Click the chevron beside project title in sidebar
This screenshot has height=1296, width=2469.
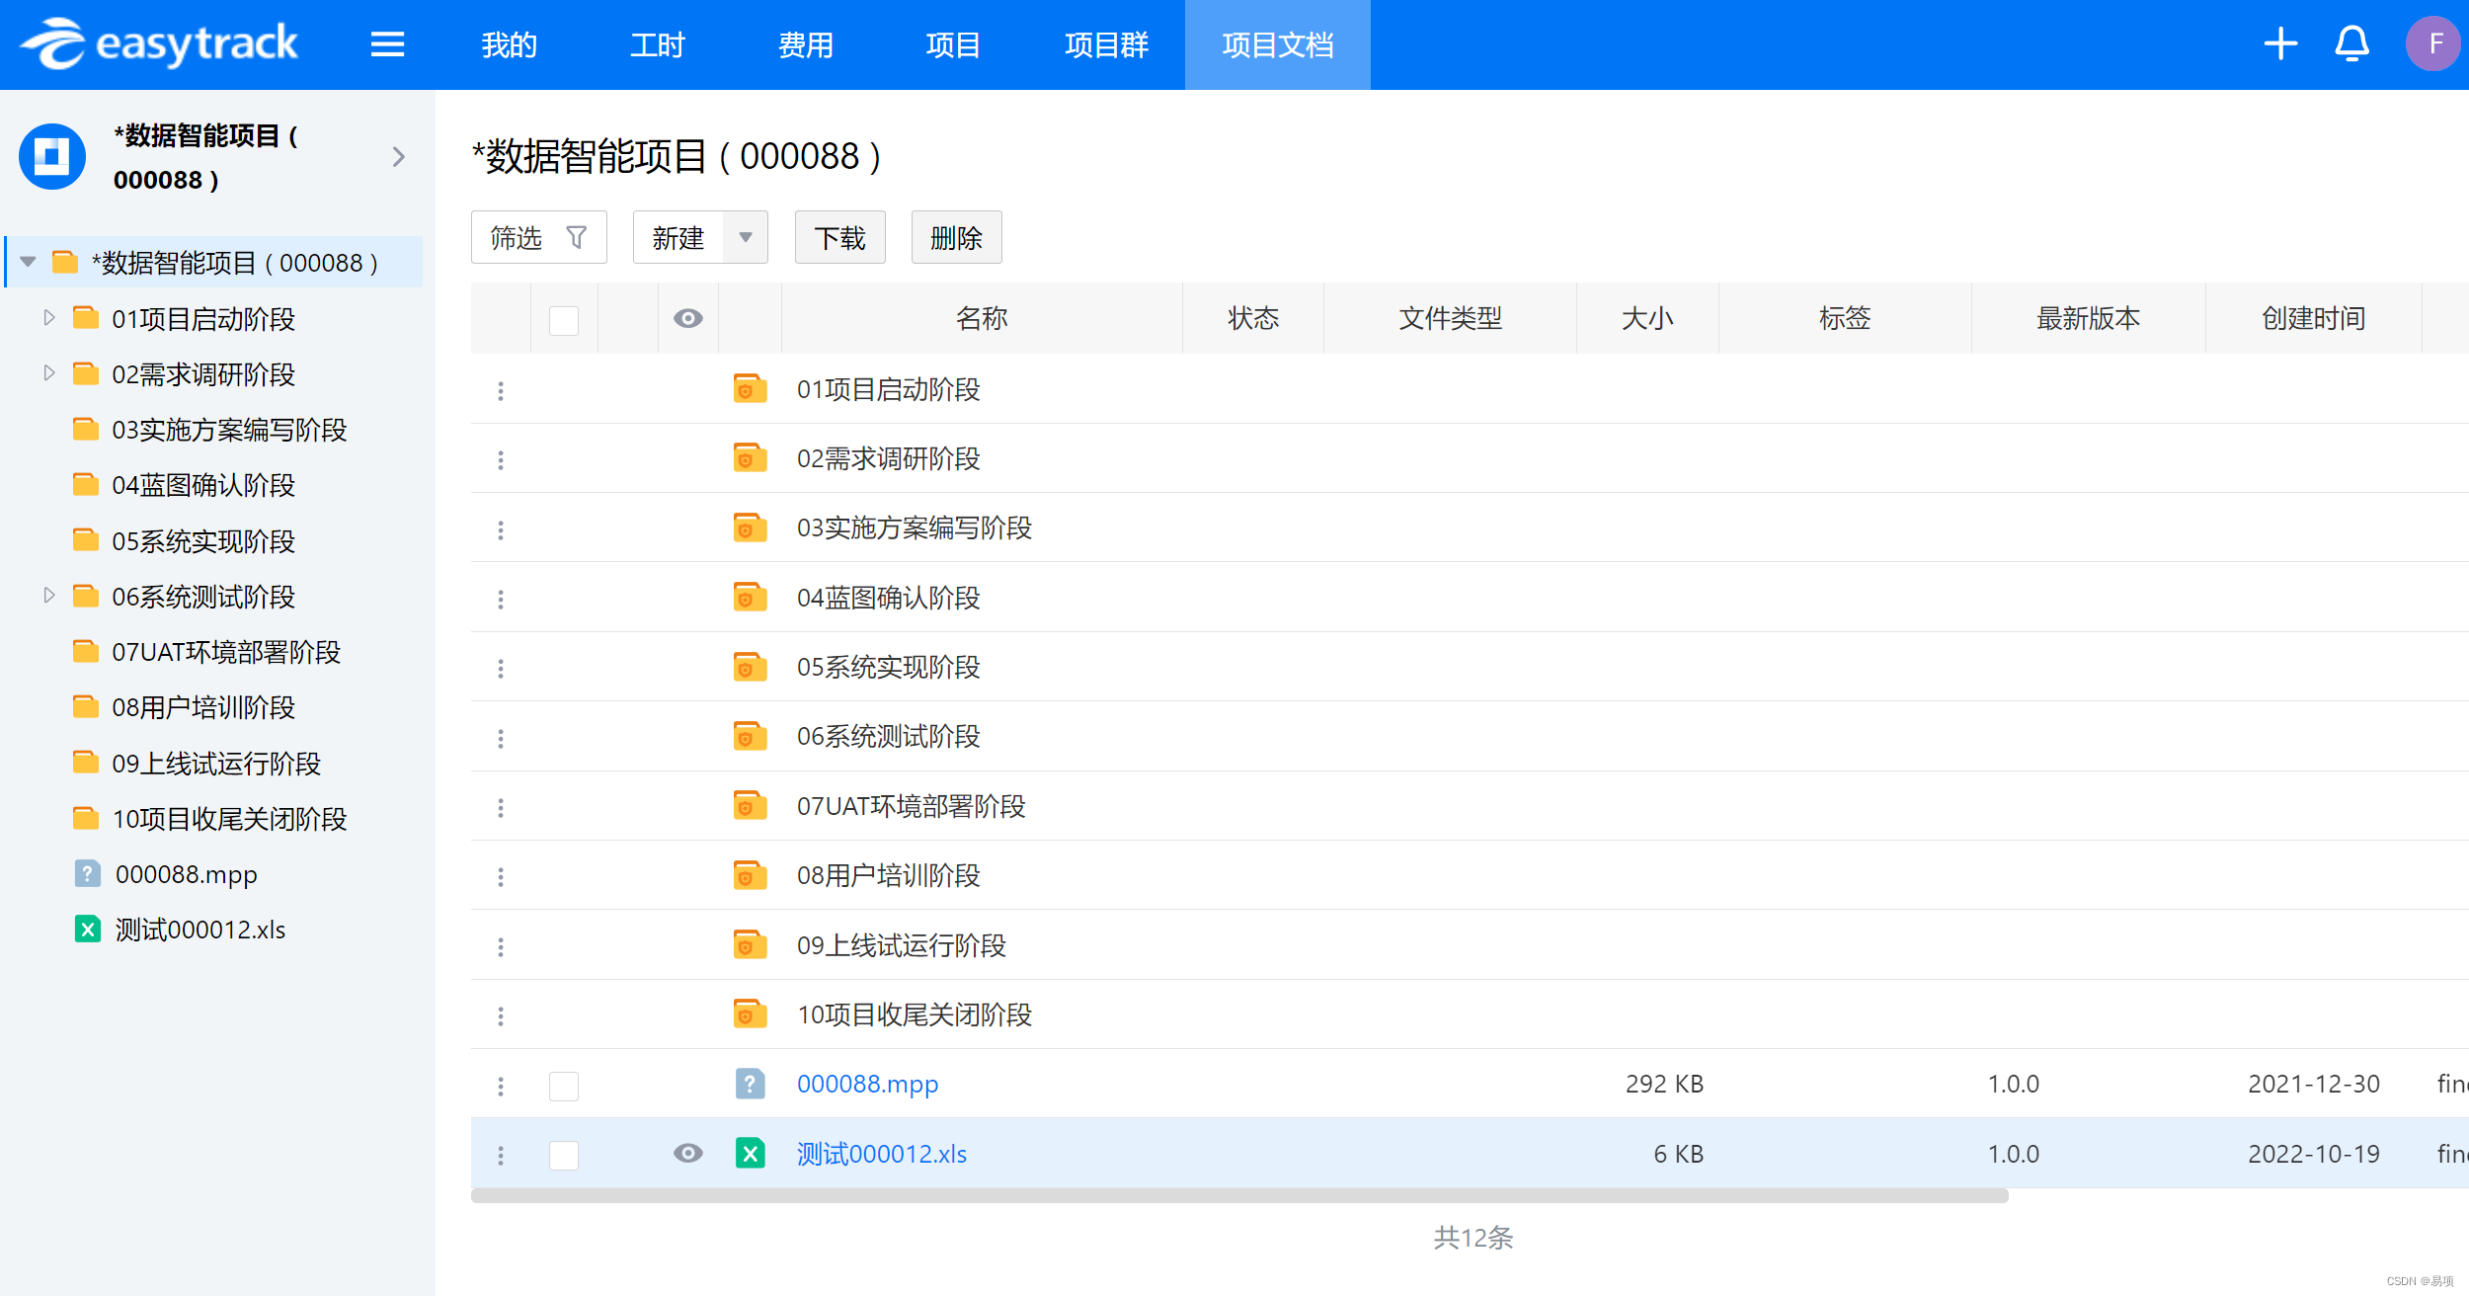398,156
